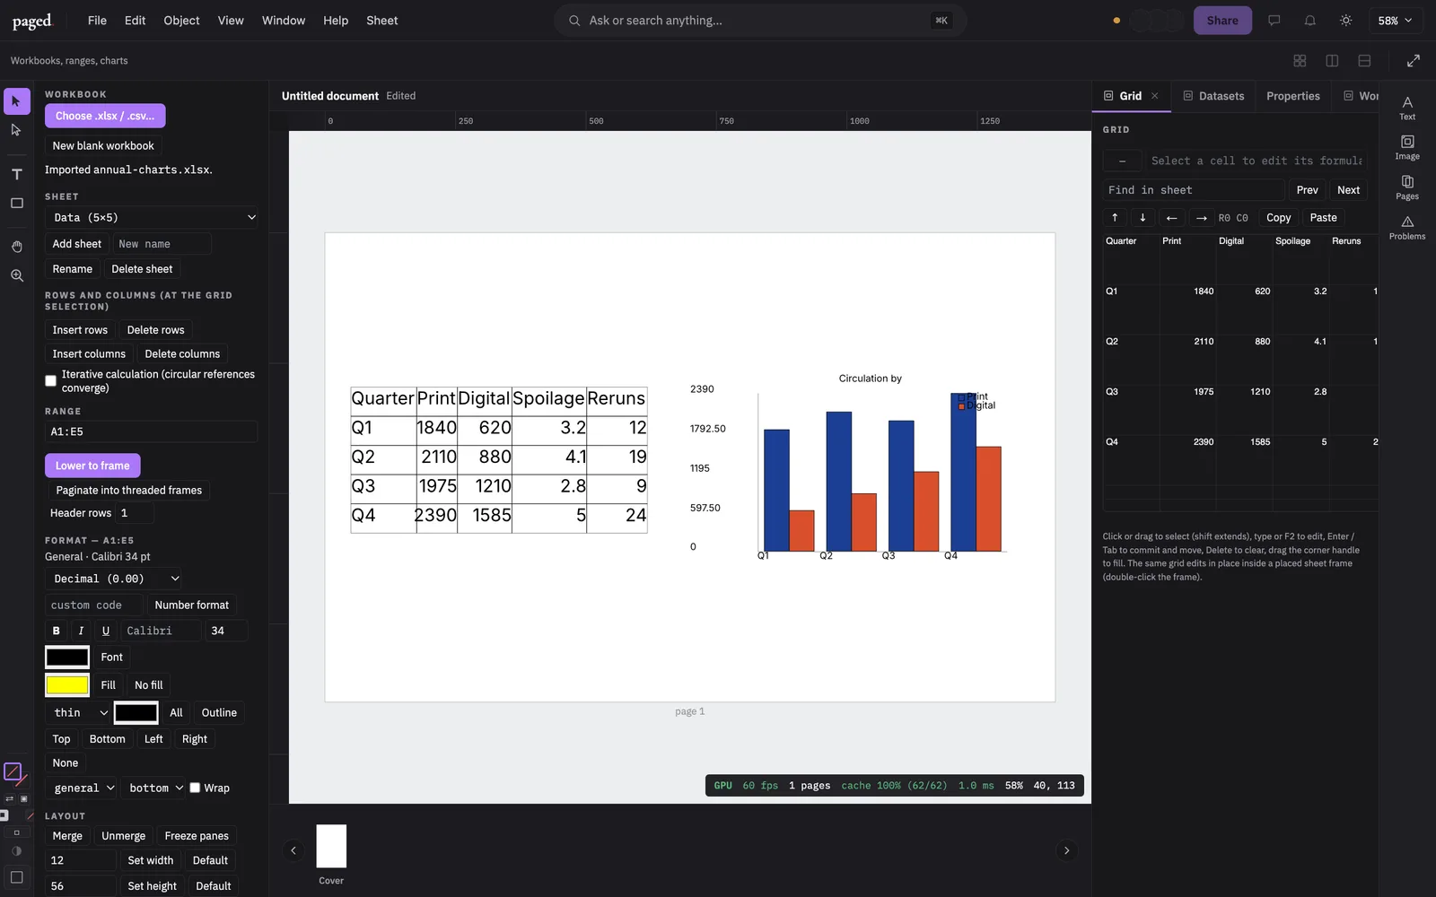Select the rectangle frame tool
Image resolution: width=1436 pixels, height=897 pixels.
click(16, 204)
